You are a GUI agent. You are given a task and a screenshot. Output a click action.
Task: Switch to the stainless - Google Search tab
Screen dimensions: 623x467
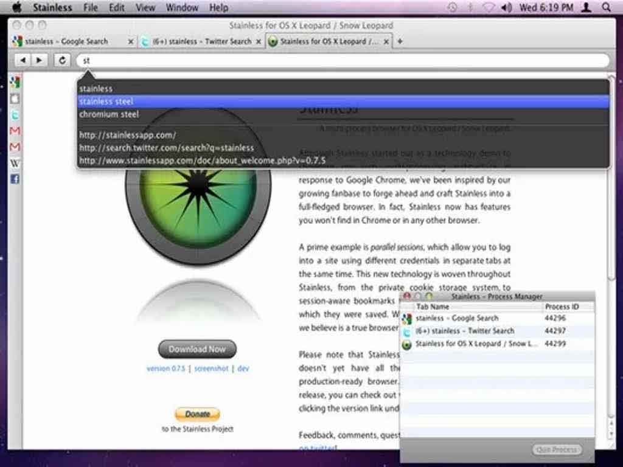click(x=73, y=41)
